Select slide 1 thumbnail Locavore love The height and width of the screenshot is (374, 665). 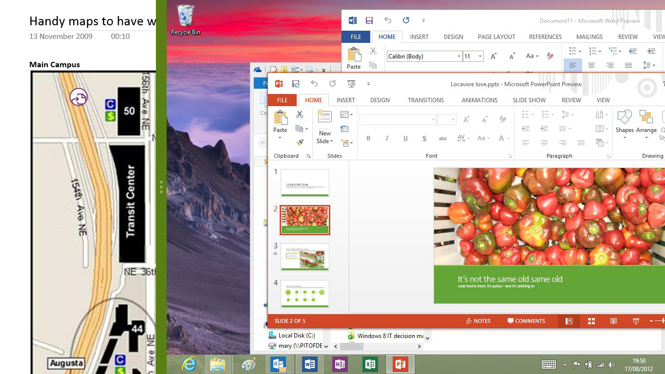click(x=305, y=183)
